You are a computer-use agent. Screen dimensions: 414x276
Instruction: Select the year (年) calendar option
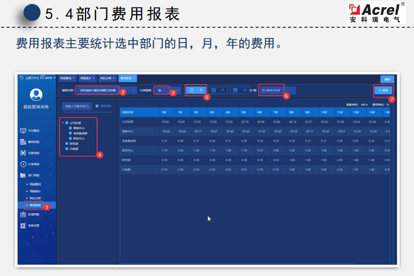[x=240, y=90]
